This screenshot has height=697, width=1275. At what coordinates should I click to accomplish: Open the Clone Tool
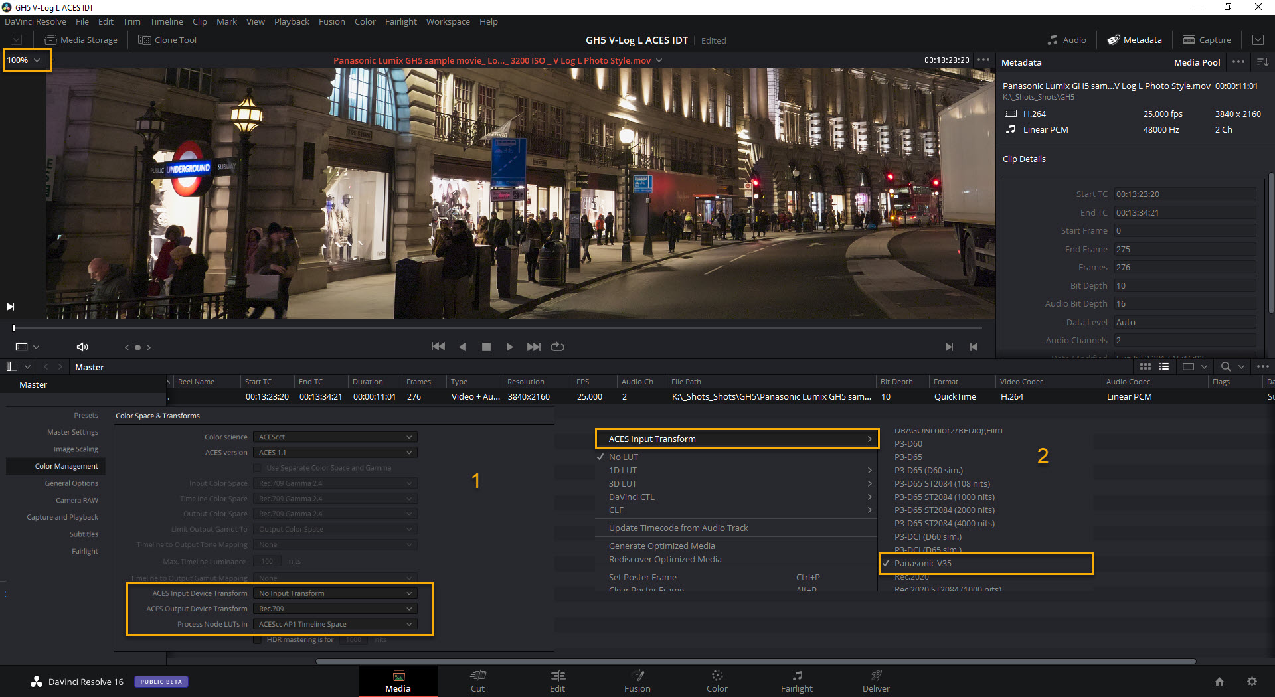pyautogui.click(x=167, y=40)
